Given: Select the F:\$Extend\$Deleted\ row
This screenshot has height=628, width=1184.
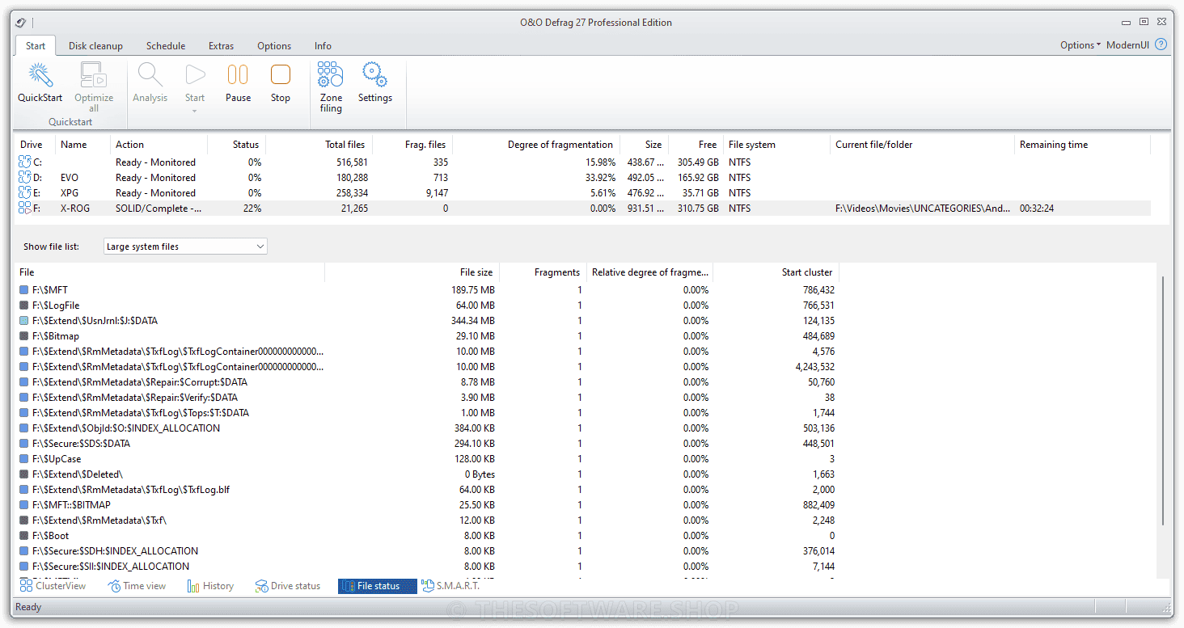Looking at the screenshot, I should [x=427, y=474].
